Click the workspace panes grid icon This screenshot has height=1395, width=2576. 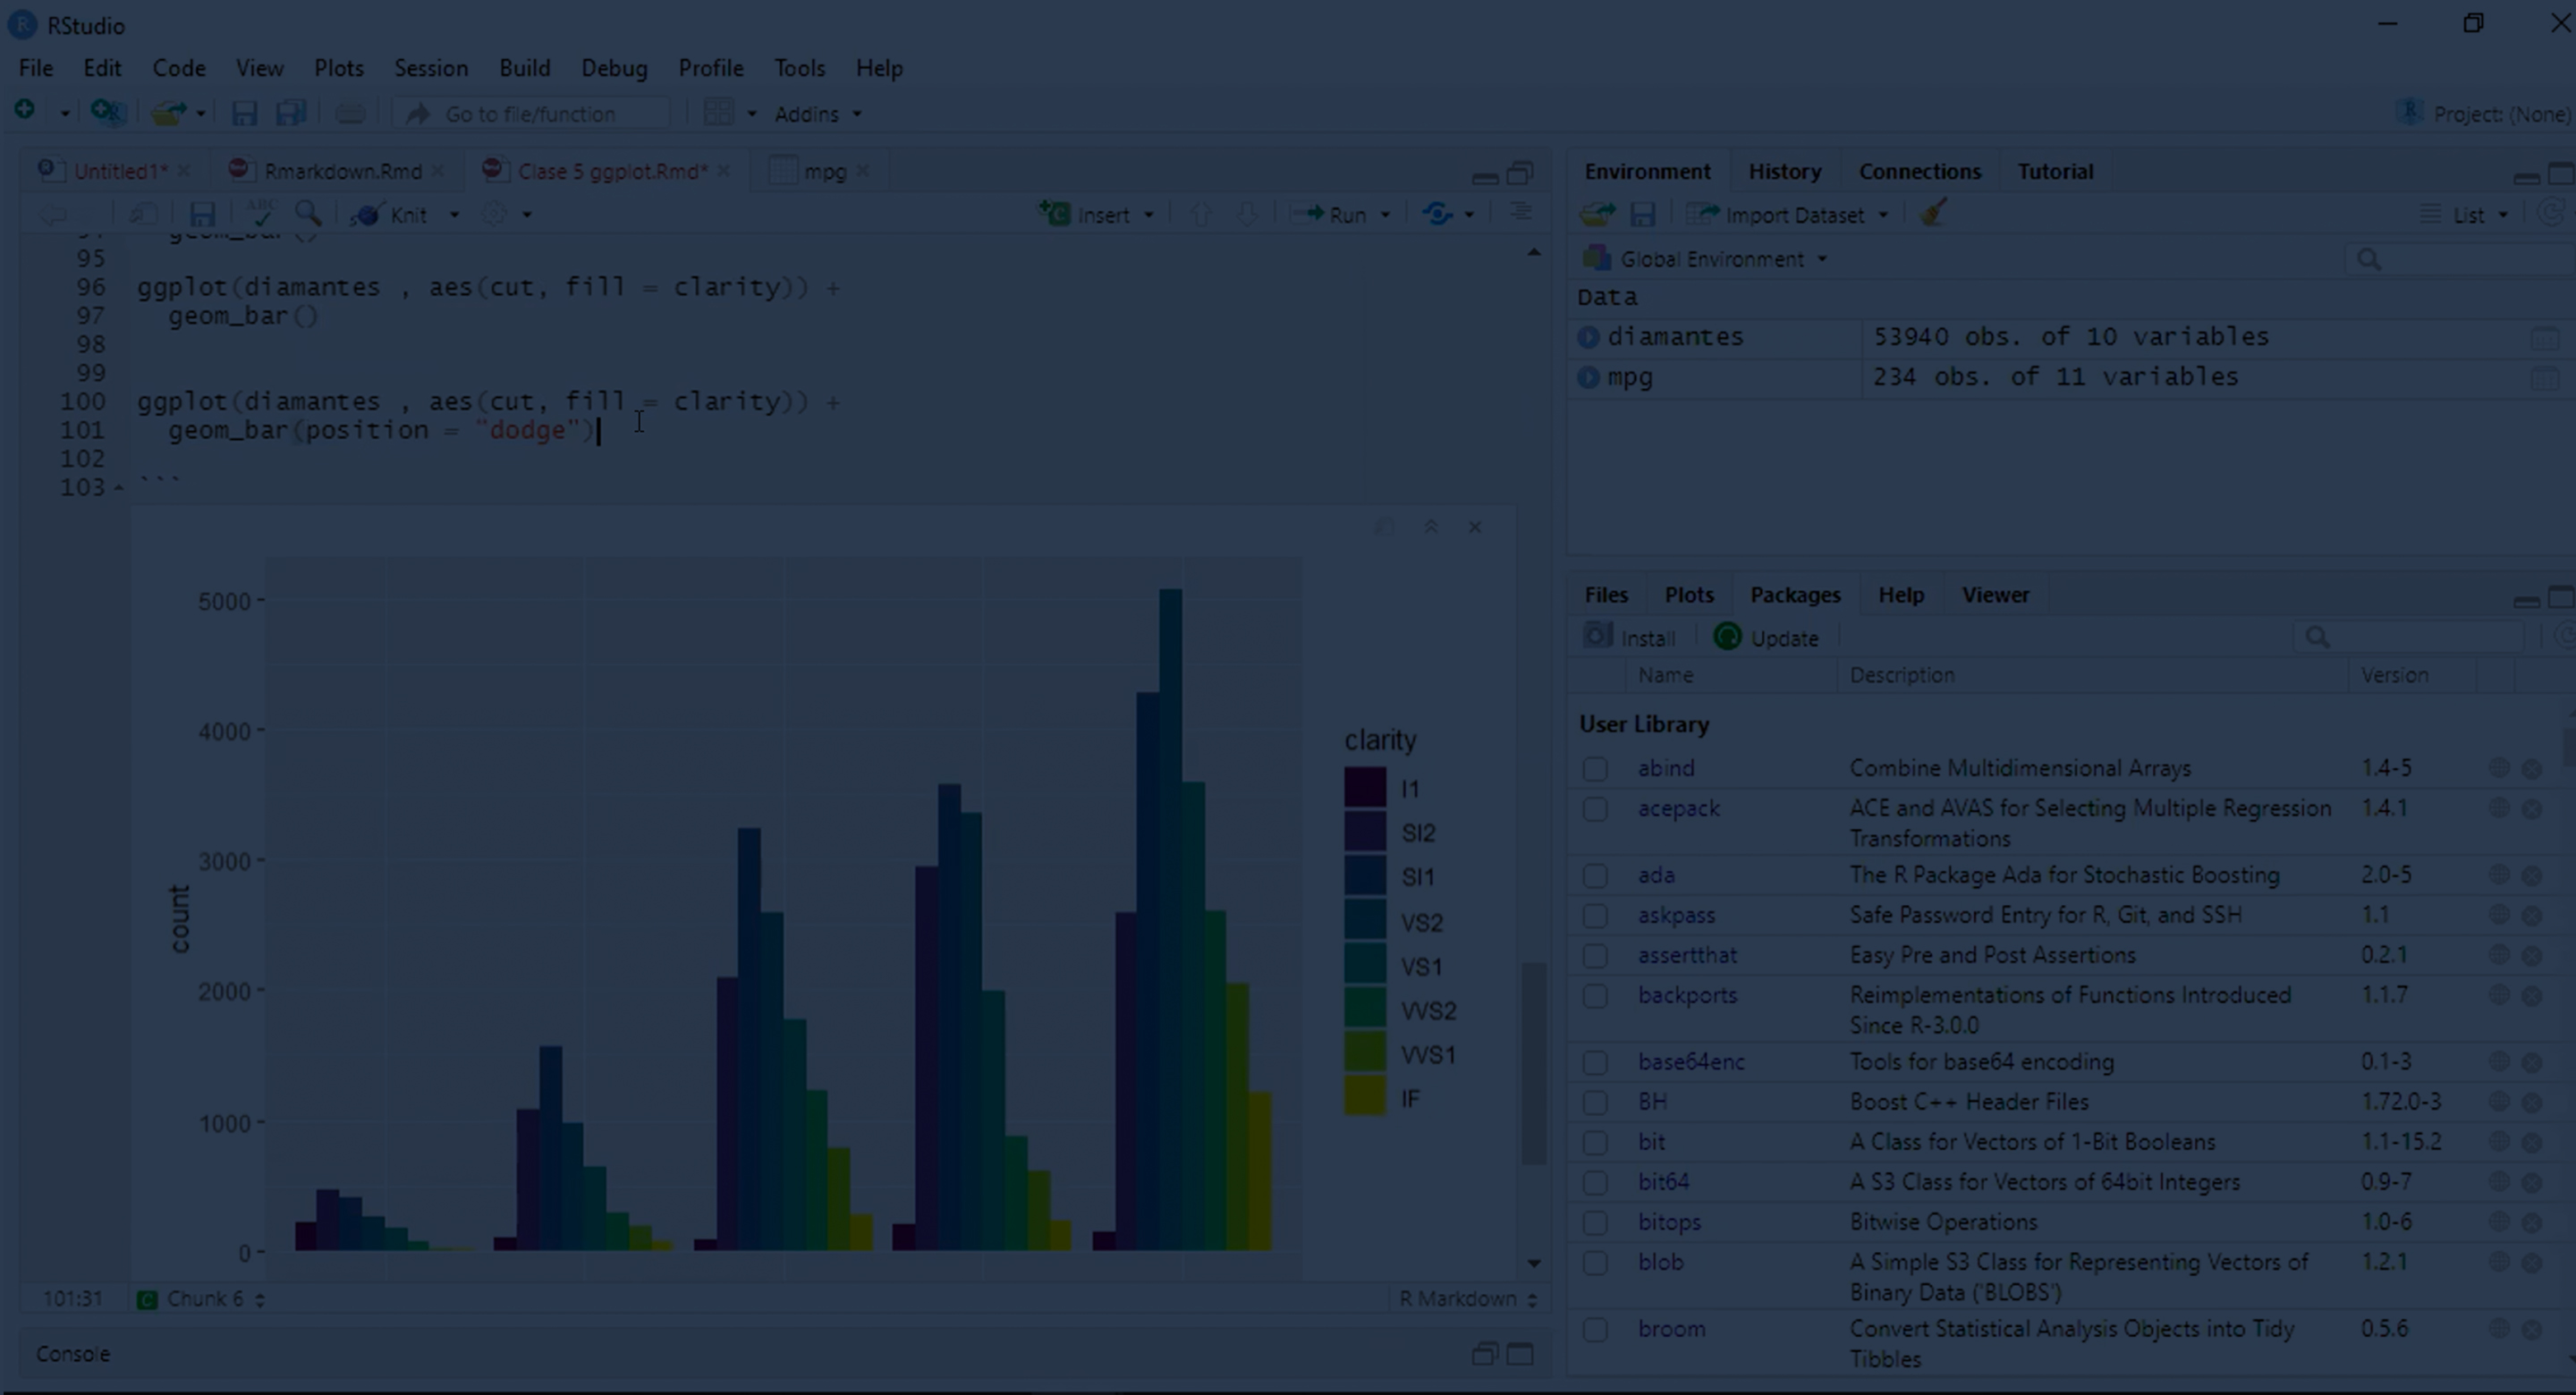[719, 113]
